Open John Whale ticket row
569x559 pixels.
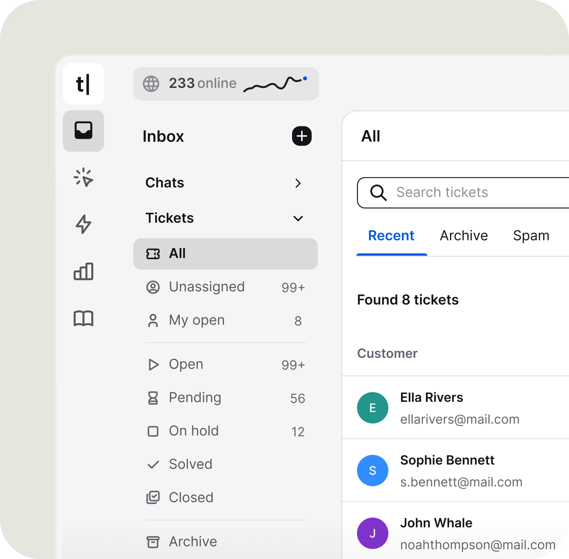455,531
